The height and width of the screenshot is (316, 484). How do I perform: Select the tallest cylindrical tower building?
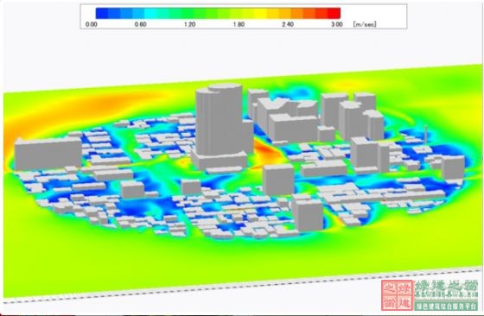220,120
